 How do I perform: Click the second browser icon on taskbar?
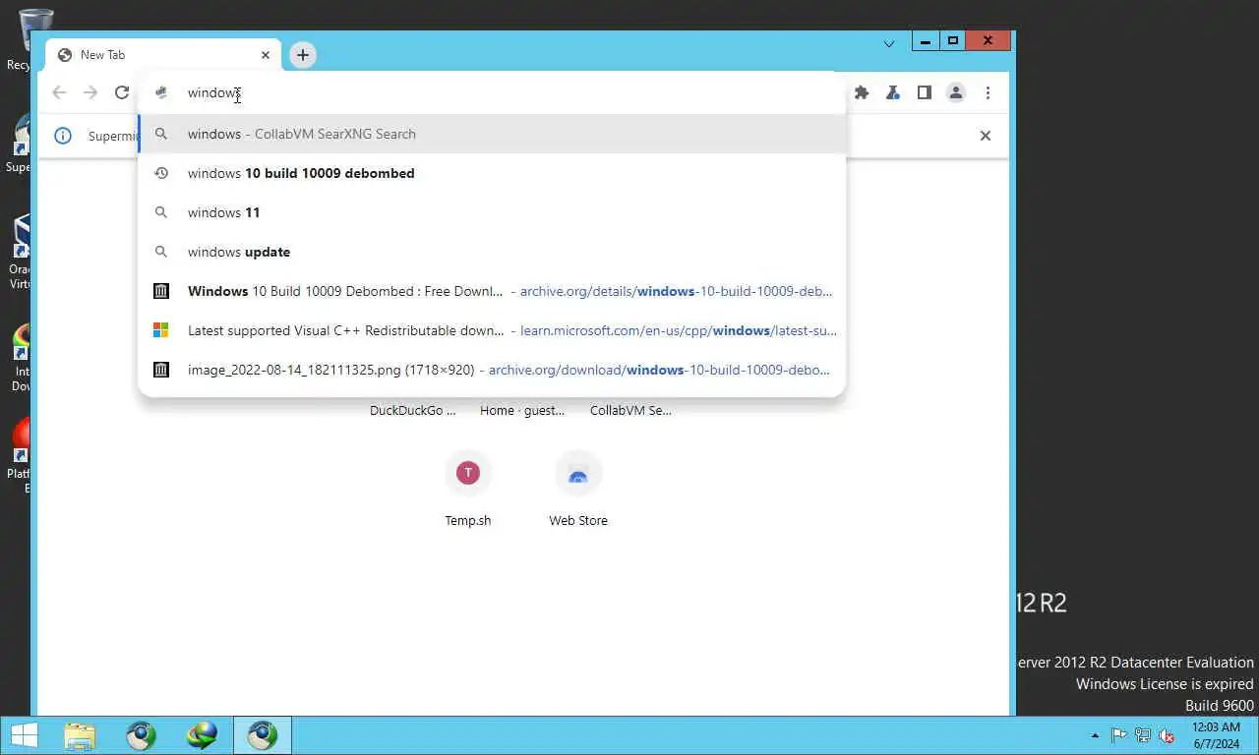pos(141,735)
